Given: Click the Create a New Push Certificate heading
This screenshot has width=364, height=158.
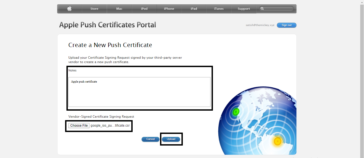Looking at the screenshot, I should pyautogui.click(x=110, y=45).
